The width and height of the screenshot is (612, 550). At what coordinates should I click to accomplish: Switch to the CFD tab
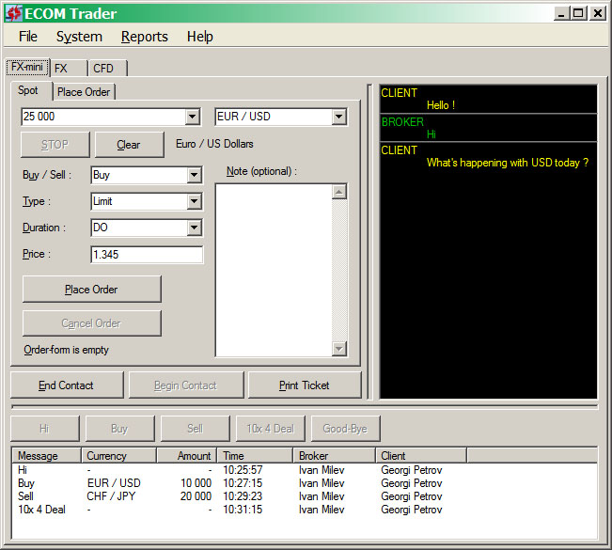[x=107, y=69]
